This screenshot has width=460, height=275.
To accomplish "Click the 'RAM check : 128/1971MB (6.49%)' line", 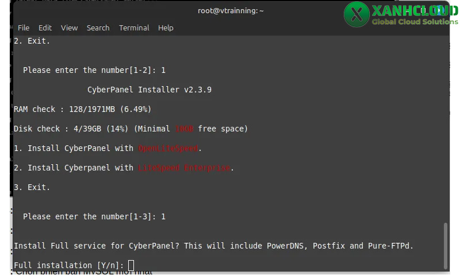I will tap(82, 109).
